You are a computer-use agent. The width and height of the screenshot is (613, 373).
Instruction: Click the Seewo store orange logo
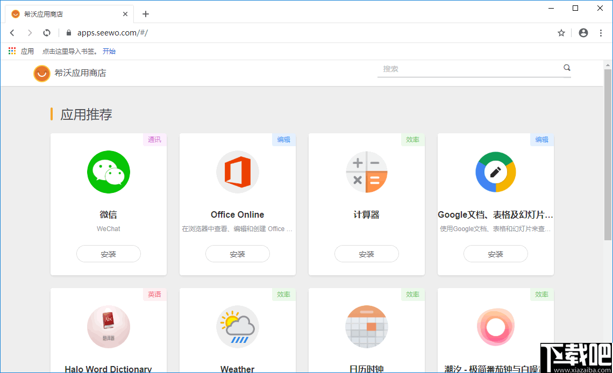pos(42,73)
